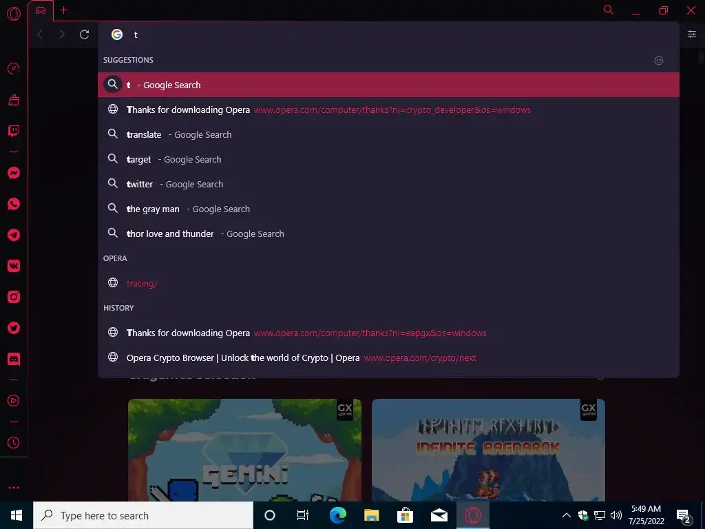705x529 pixels.
Task: Click the GX Corner gamepad tab
Action: point(41,10)
